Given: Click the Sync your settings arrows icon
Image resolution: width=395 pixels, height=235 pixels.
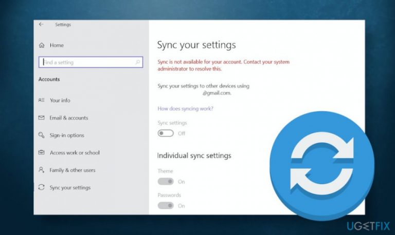Looking at the screenshot, I should [x=41, y=187].
